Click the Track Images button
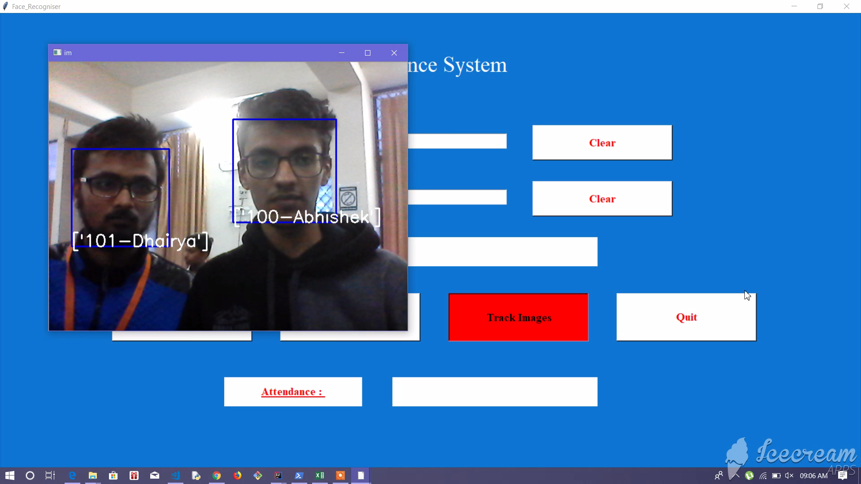 pyautogui.click(x=518, y=317)
